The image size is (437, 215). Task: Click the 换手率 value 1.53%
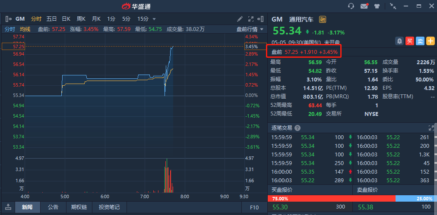point(426,71)
